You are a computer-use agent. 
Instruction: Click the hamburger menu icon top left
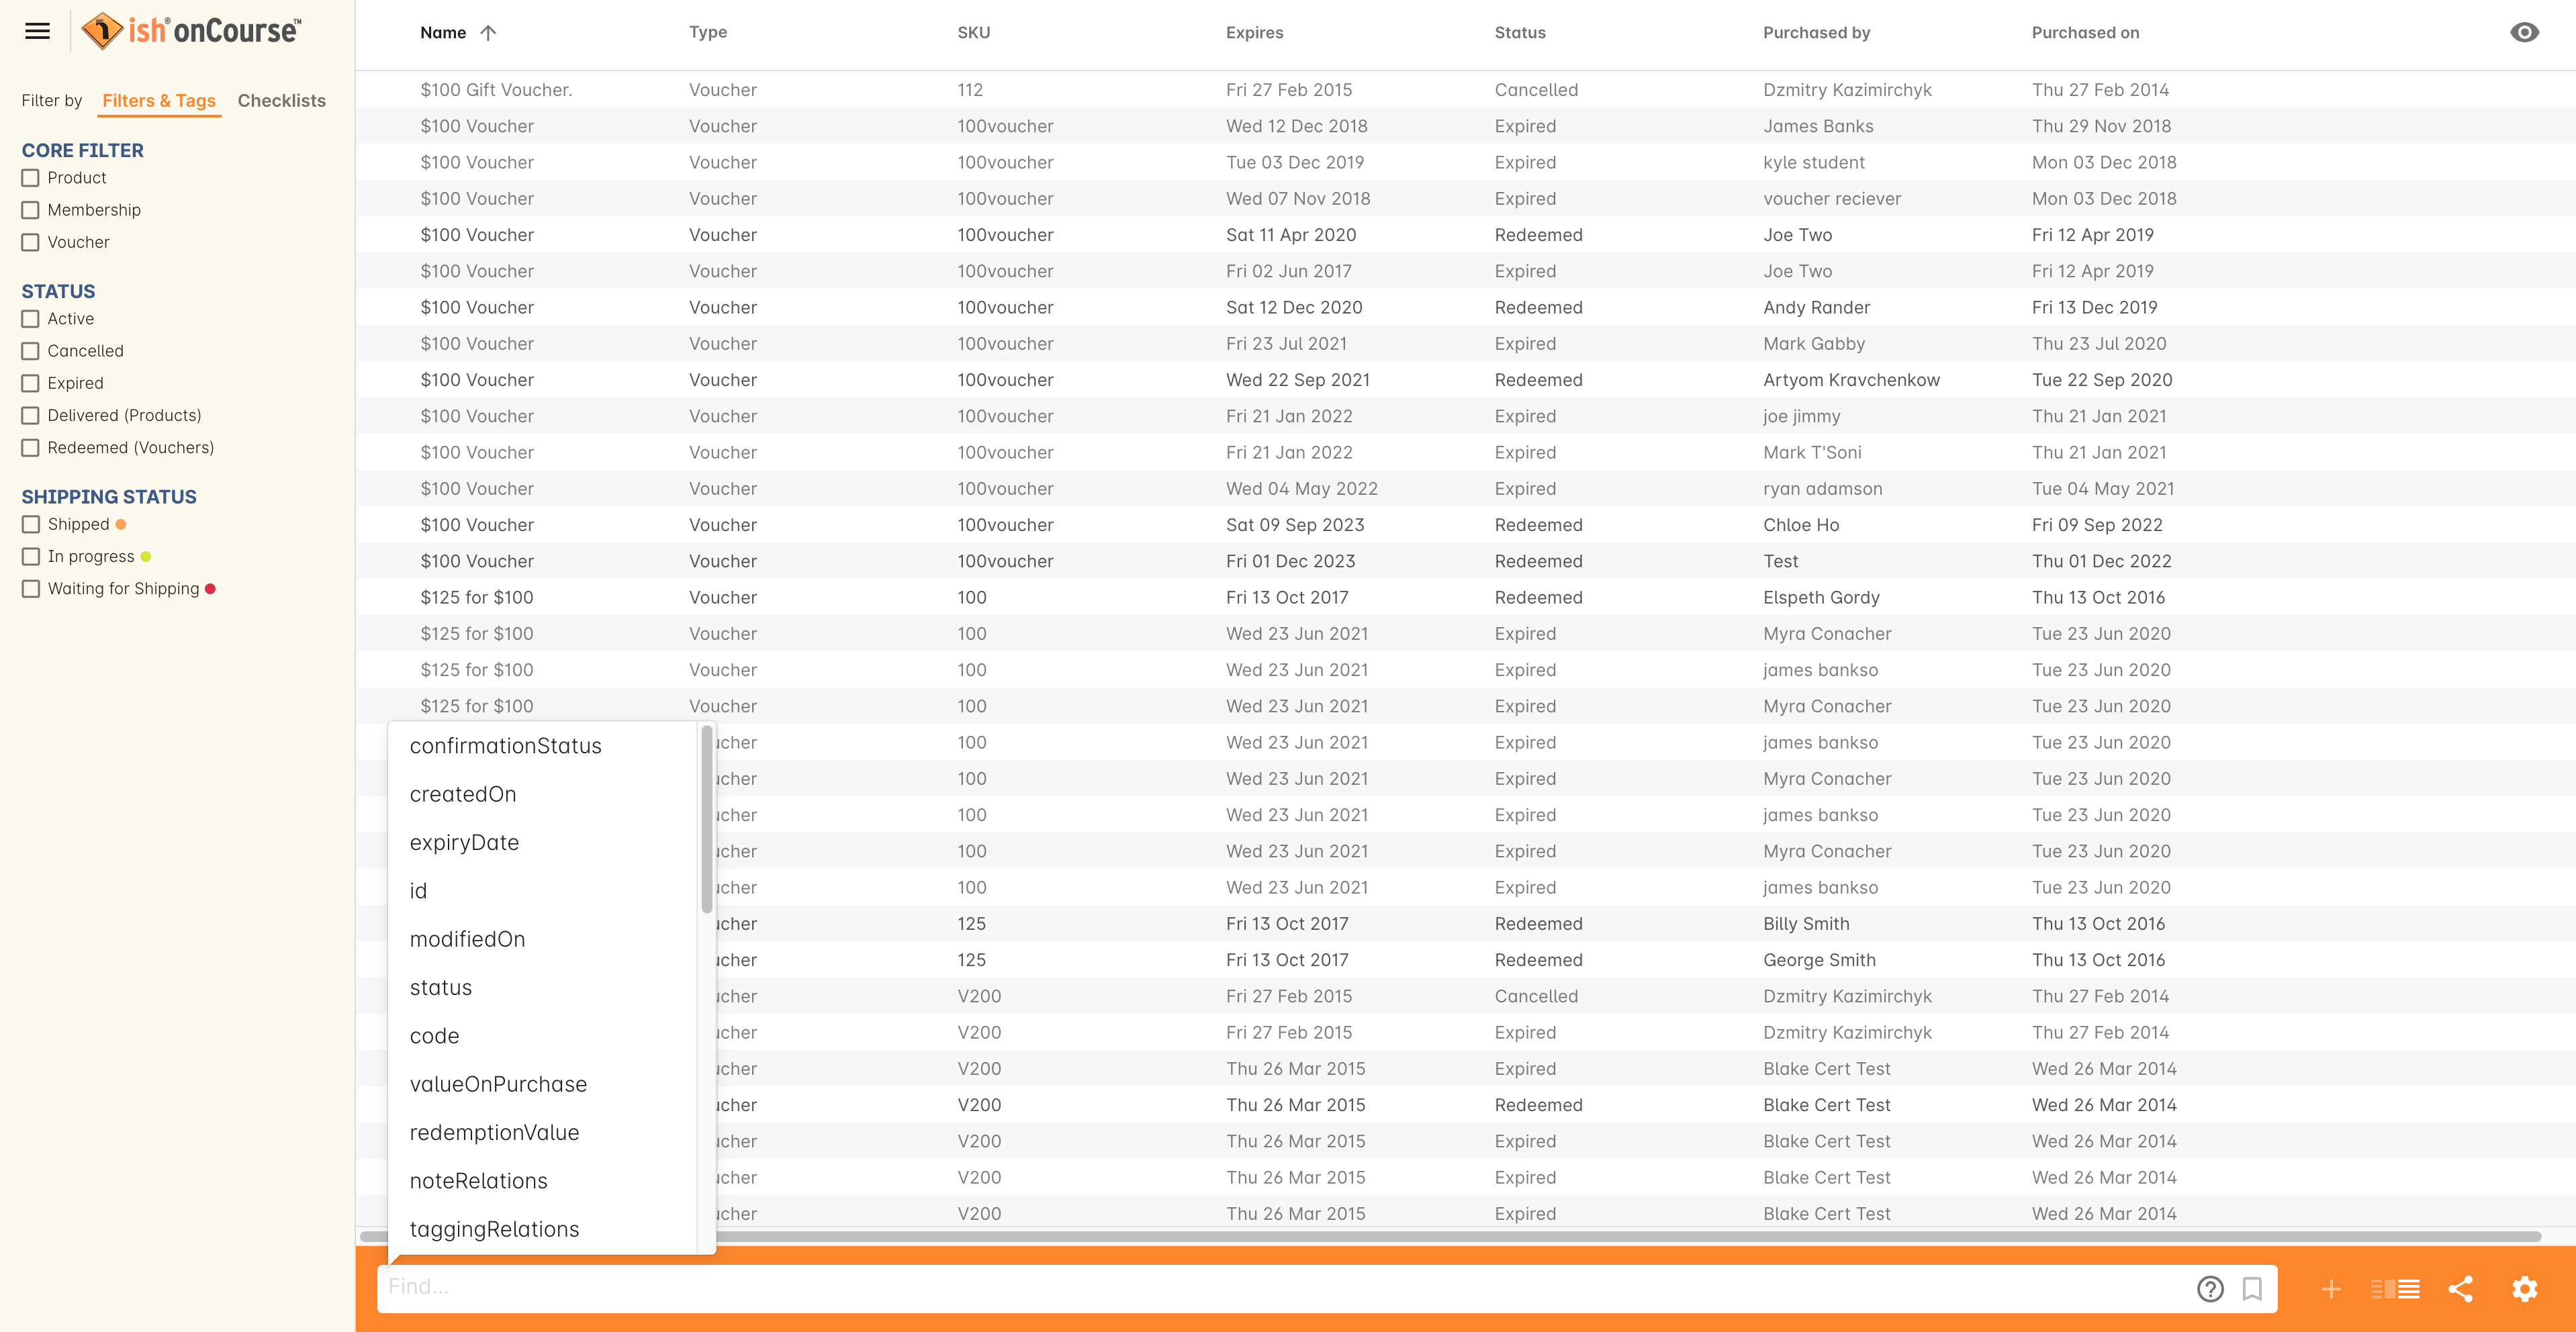click(38, 31)
